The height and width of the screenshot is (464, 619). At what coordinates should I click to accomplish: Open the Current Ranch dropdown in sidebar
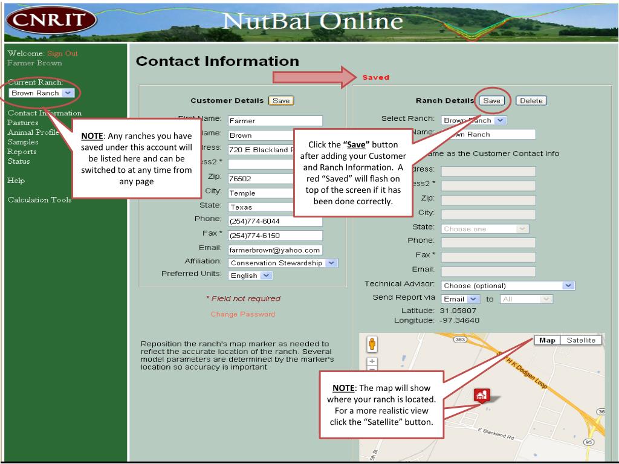pyautogui.click(x=42, y=92)
